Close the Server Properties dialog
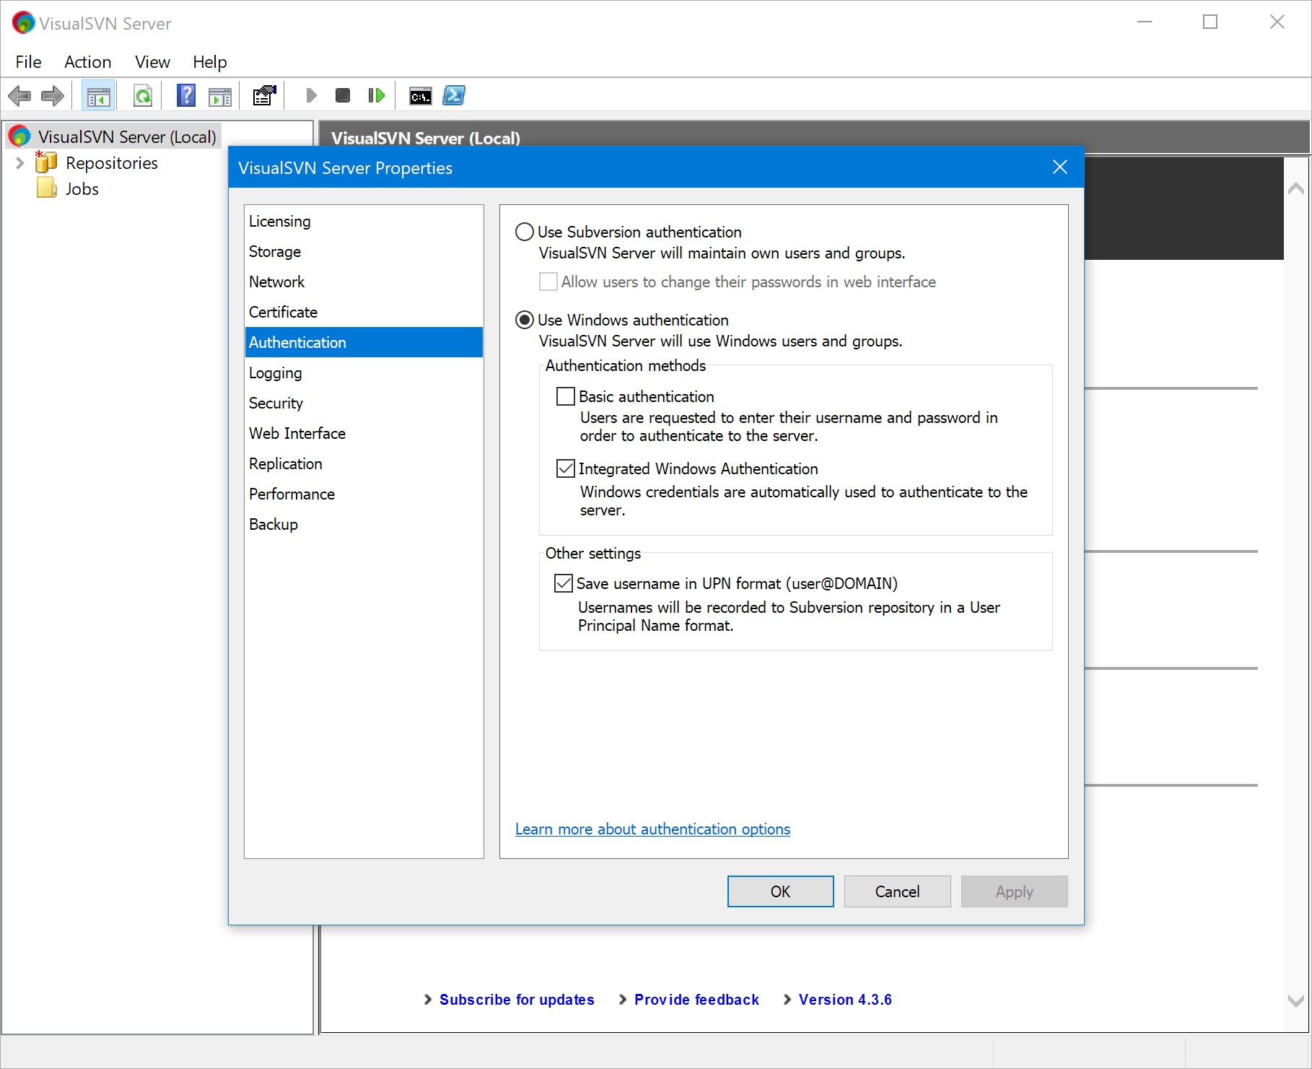1312x1069 pixels. [x=1059, y=167]
